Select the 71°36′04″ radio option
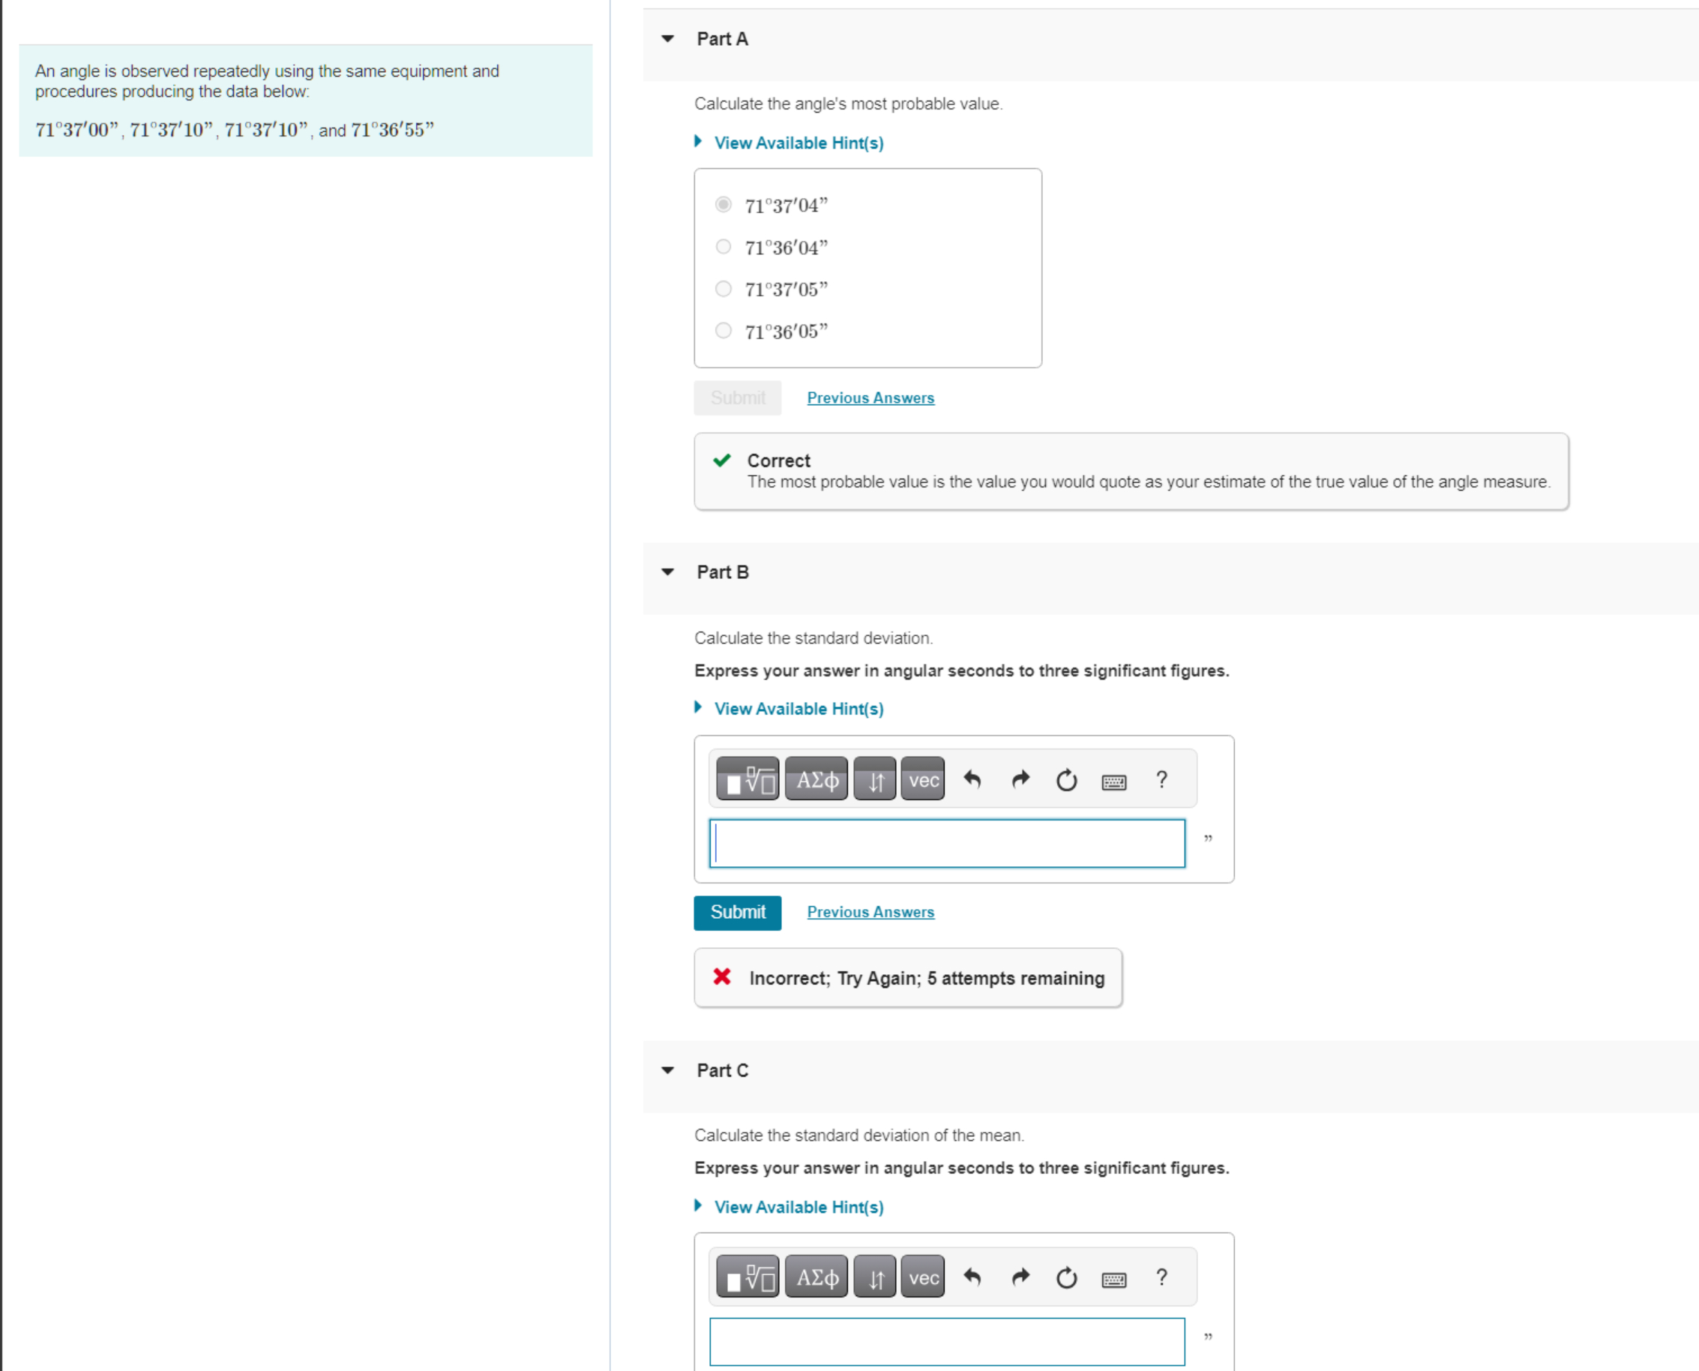The height and width of the screenshot is (1371, 1699). click(724, 247)
